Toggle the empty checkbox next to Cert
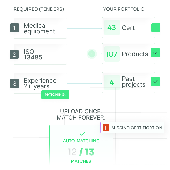 pyautogui.click(x=156, y=28)
